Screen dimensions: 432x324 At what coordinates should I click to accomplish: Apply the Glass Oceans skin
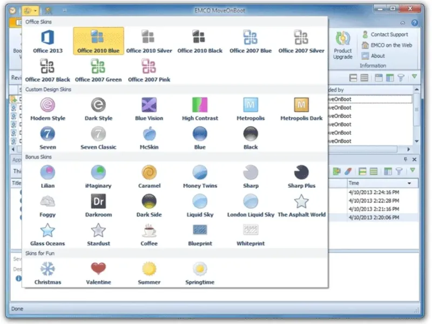(x=48, y=234)
